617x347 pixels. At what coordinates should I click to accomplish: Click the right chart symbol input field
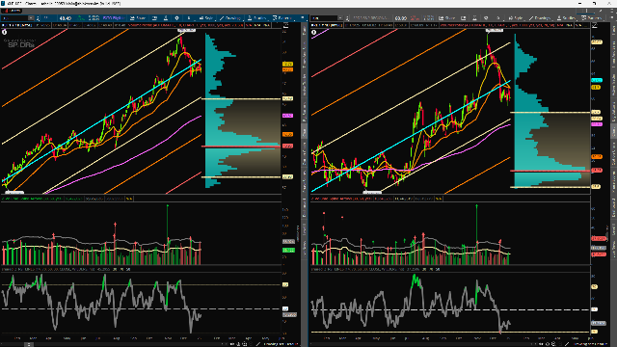324,18
